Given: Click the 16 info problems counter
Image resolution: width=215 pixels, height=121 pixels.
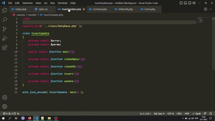Looking at the screenshot, I should point(16,114).
